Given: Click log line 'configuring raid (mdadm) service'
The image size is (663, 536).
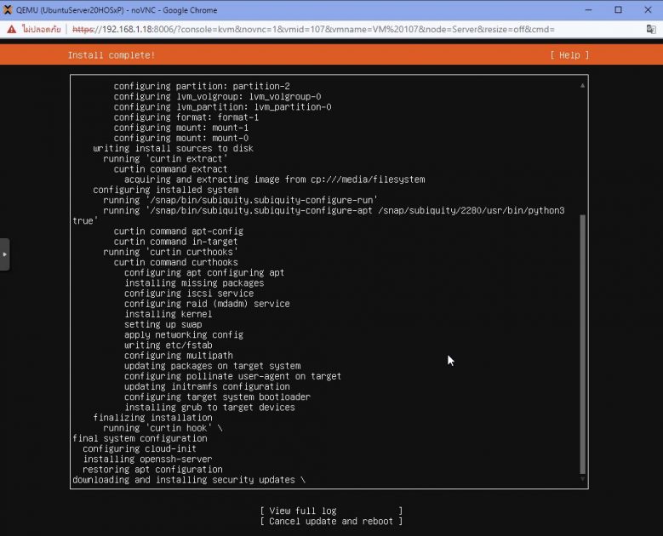Looking at the screenshot, I should tap(207, 304).
